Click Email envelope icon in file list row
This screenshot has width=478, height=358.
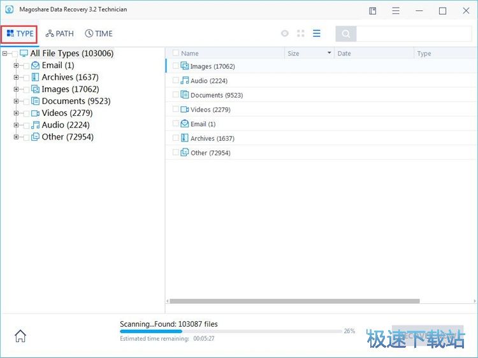pyautogui.click(x=184, y=124)
